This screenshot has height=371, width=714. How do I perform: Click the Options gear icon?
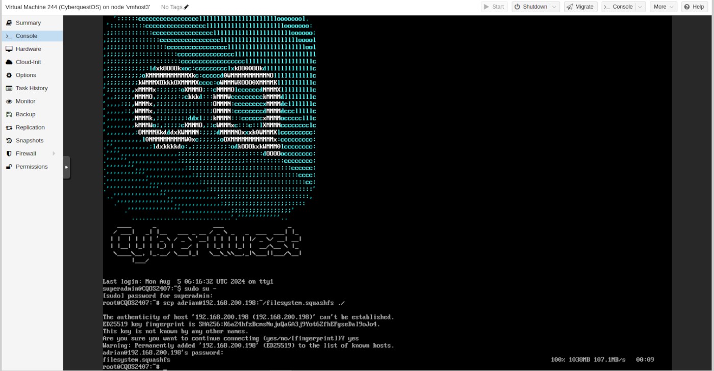[x=9, y=75]
